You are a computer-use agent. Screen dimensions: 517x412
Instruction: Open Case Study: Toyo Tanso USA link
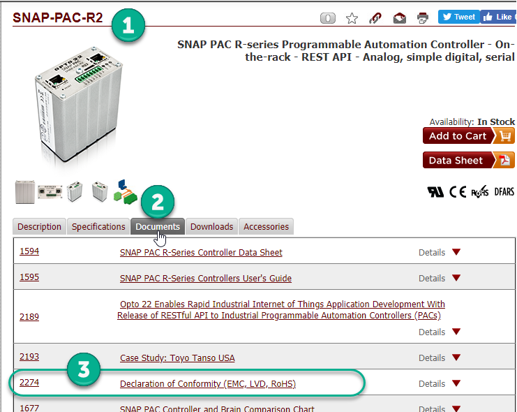[x=177, y=358]
